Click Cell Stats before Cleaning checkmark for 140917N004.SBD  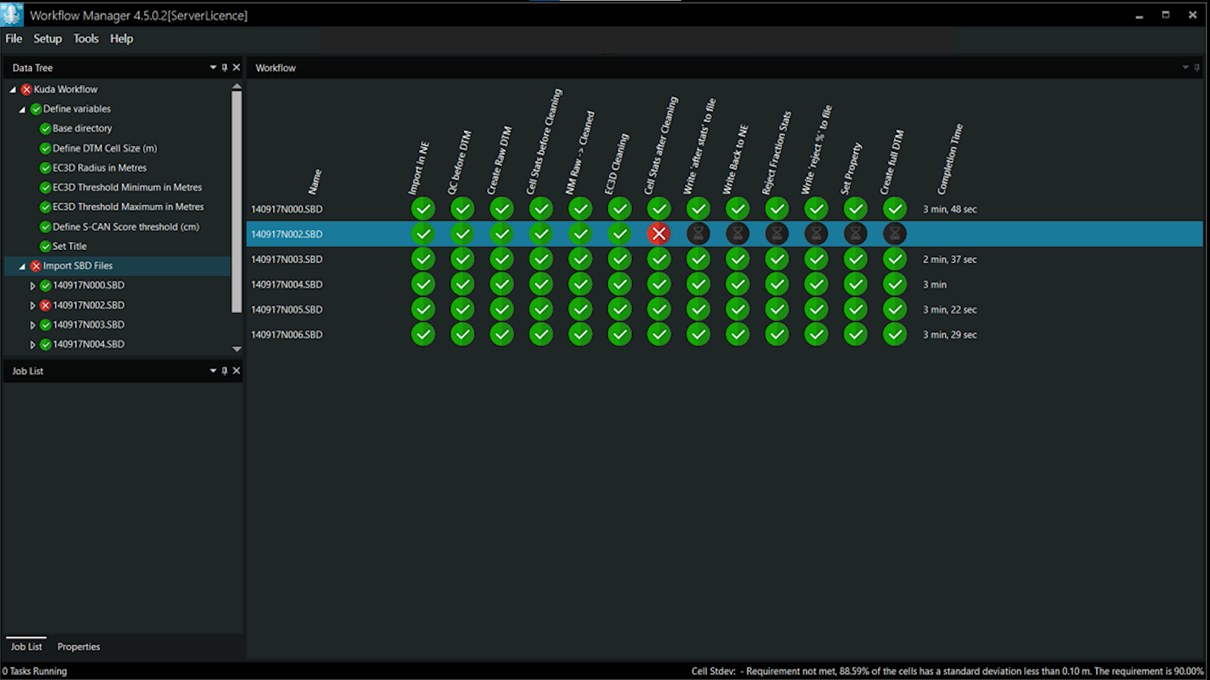[x=541, y=285]
